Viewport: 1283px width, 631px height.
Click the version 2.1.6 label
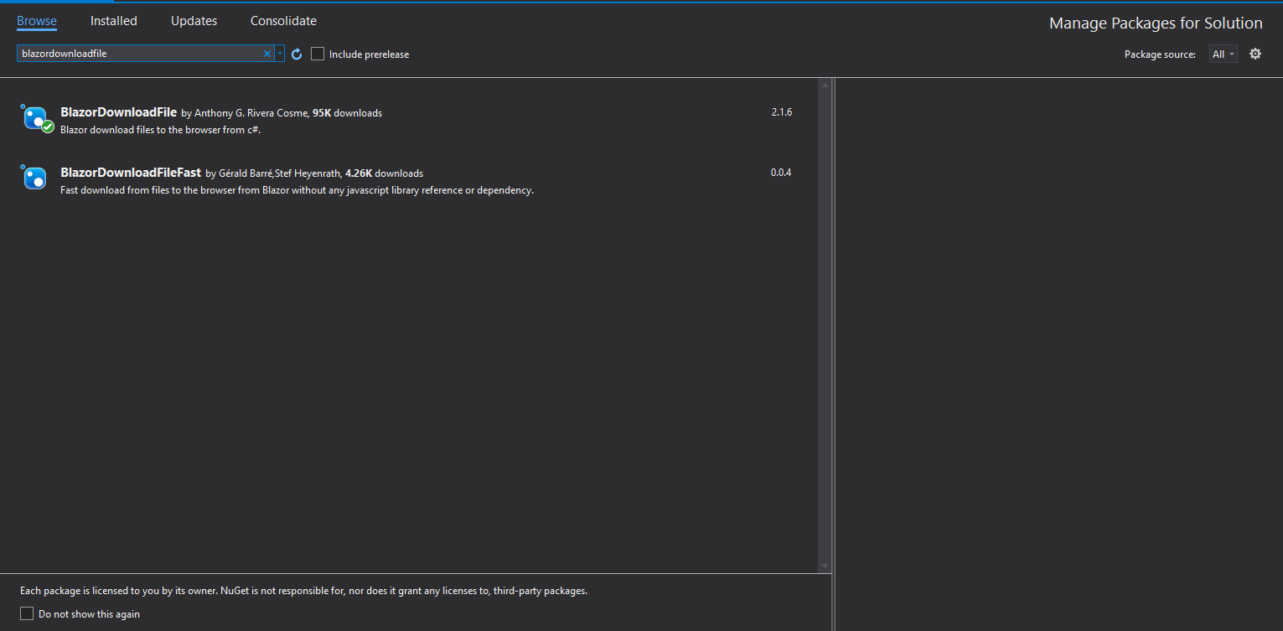pos(782,112)
